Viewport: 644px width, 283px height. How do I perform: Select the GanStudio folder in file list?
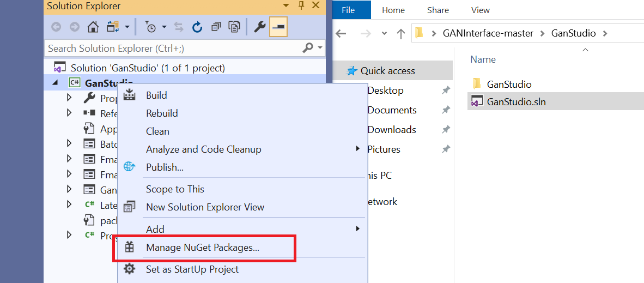(509, 85)
